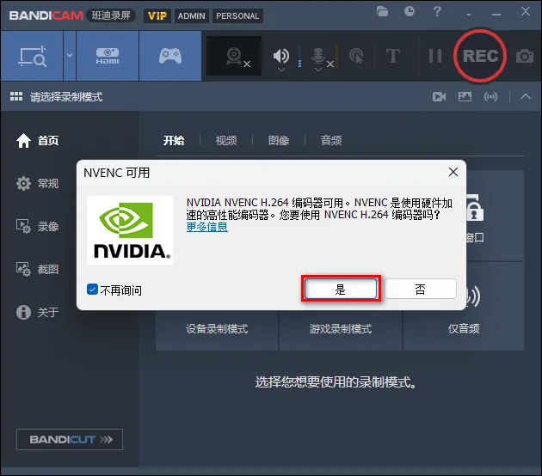
Task: Click the pause recording button
Action: click(x=434, y=56)
